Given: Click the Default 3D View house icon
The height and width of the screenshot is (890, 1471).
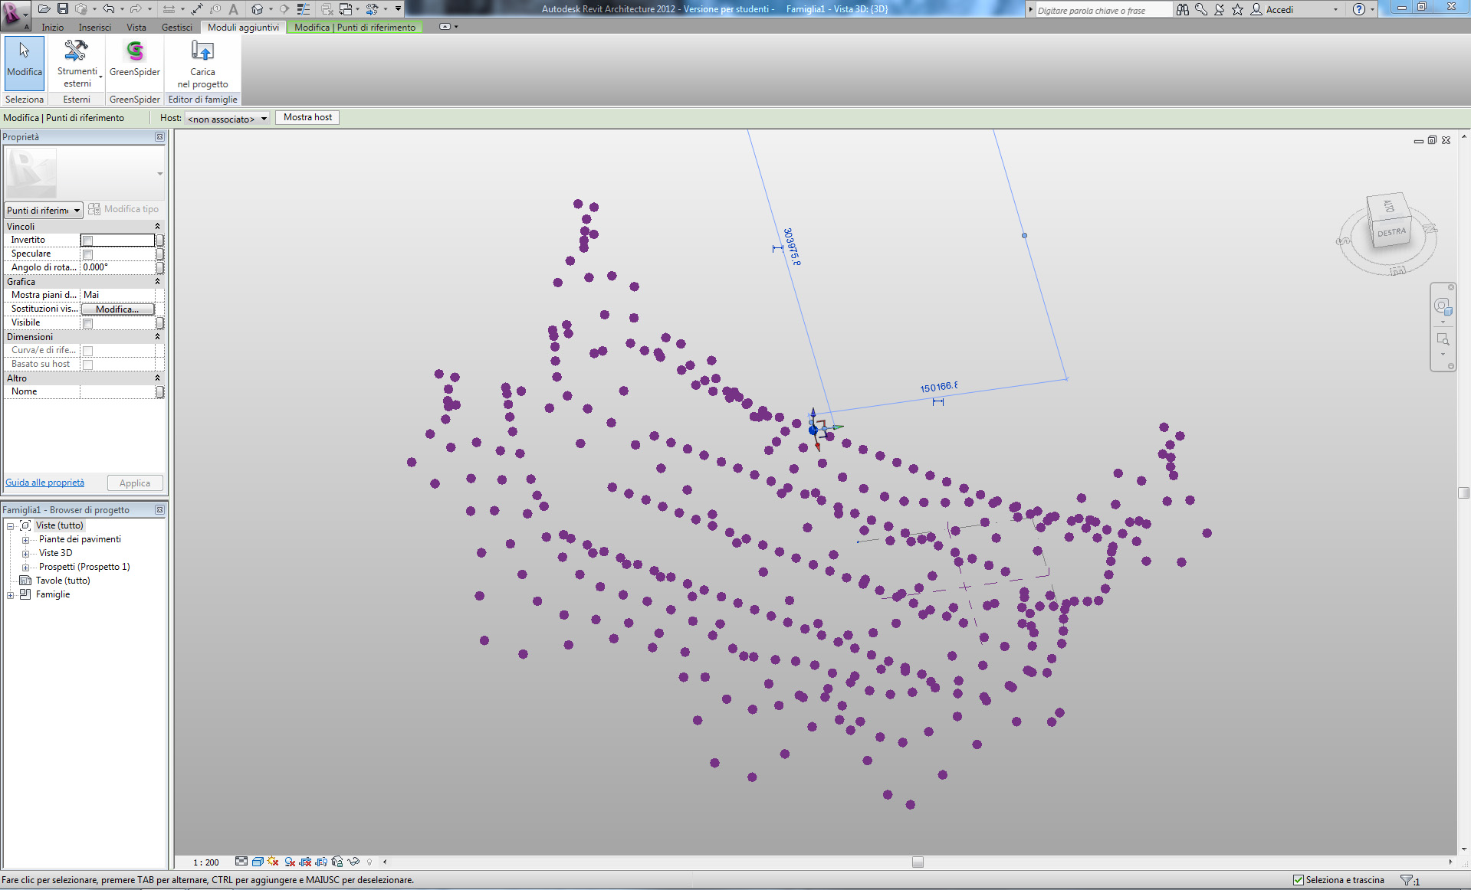Looking at the screenshot, I should pyautogui.click(x=258, y=9).
